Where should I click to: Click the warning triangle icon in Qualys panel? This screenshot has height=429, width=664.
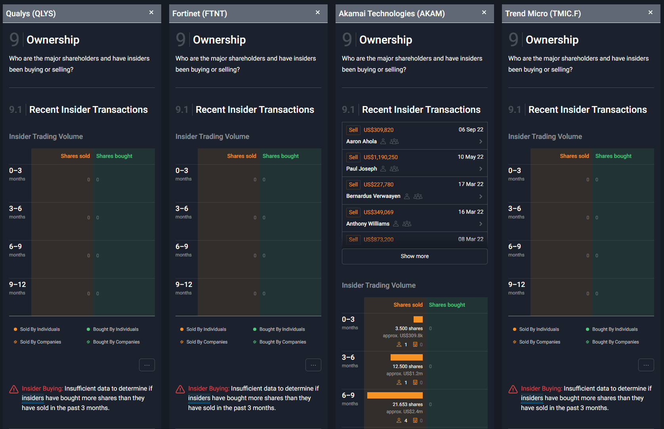point(14,389)
